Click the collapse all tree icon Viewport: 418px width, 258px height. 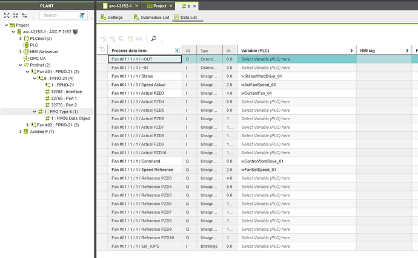tap(15, 15)
